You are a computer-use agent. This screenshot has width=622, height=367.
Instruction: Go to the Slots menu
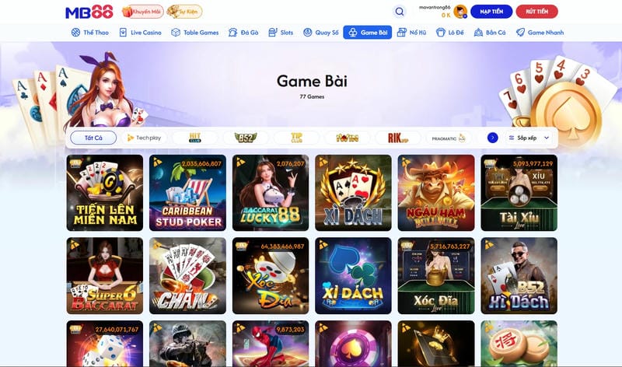pyautogui.click(x=281, y=33)
